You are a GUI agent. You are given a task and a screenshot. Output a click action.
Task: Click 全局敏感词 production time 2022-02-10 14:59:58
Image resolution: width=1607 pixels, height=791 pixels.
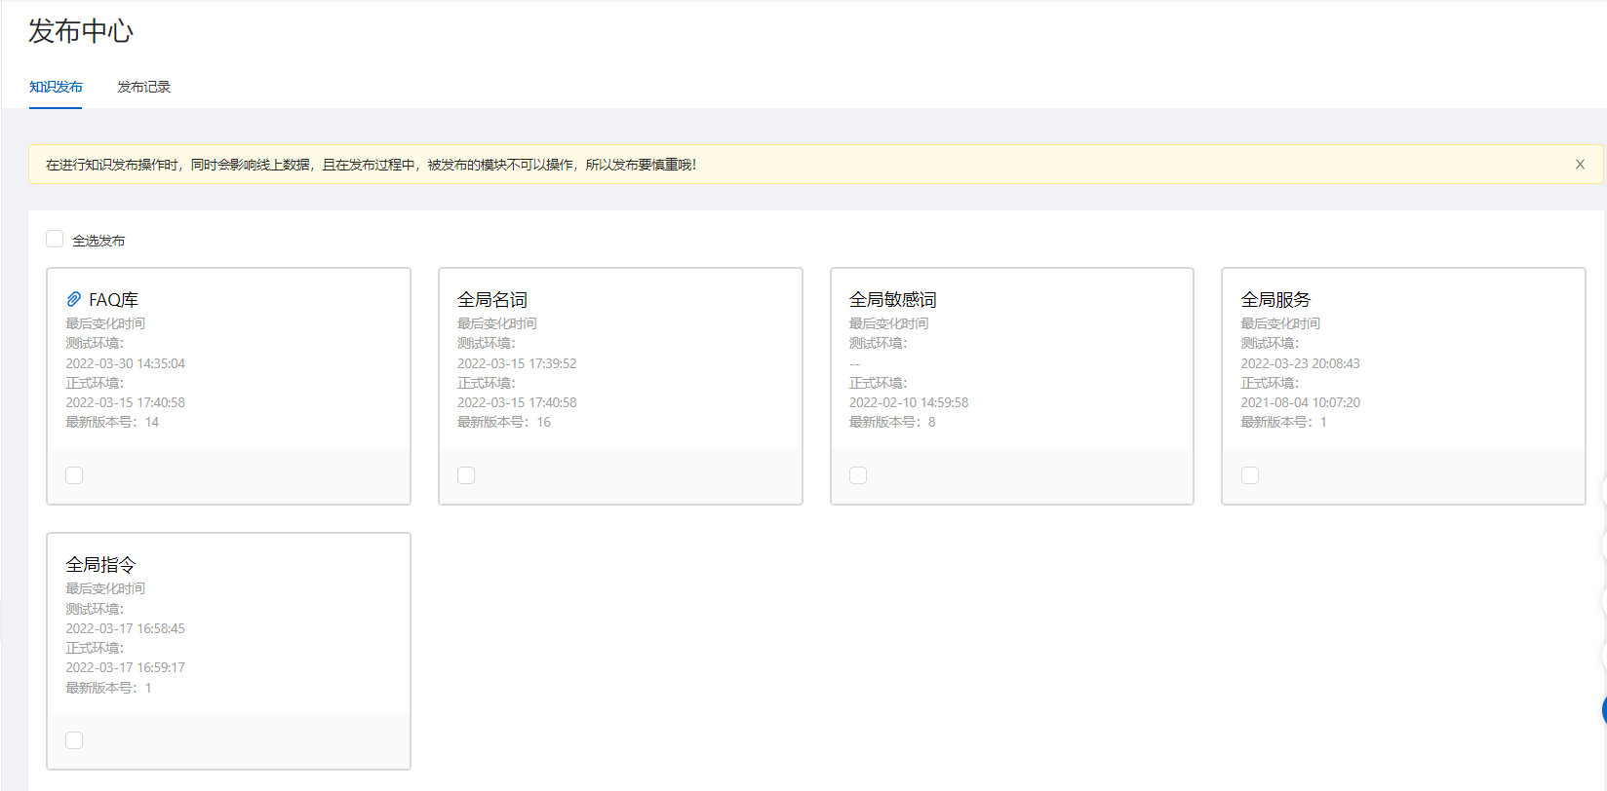[909, 402]
